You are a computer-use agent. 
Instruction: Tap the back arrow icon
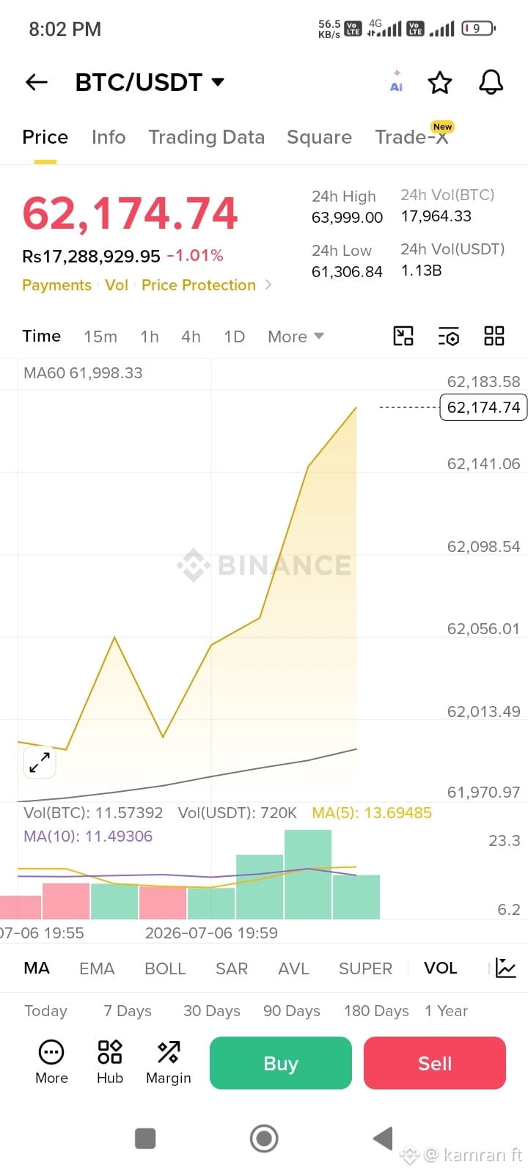point(37,82)
